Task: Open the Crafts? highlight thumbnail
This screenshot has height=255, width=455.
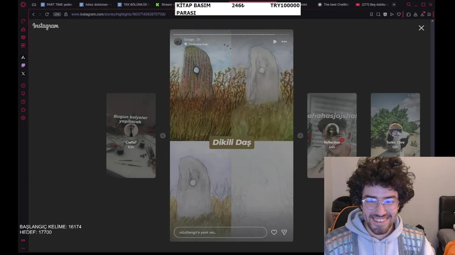Action: tap(131, 135)
